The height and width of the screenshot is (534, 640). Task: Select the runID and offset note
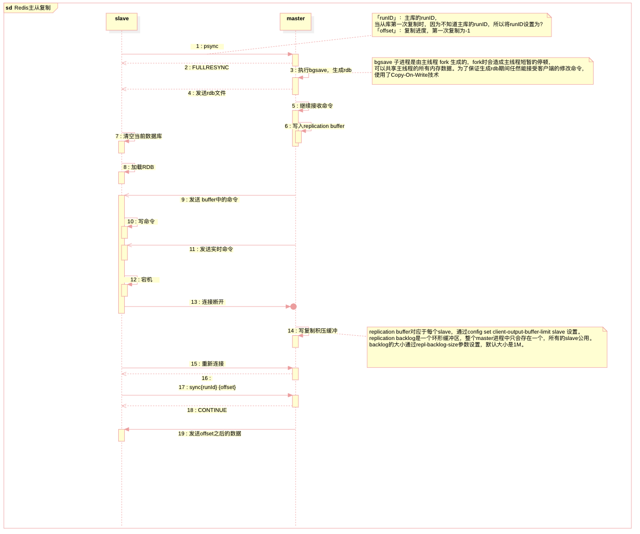(x=461, y=25)
